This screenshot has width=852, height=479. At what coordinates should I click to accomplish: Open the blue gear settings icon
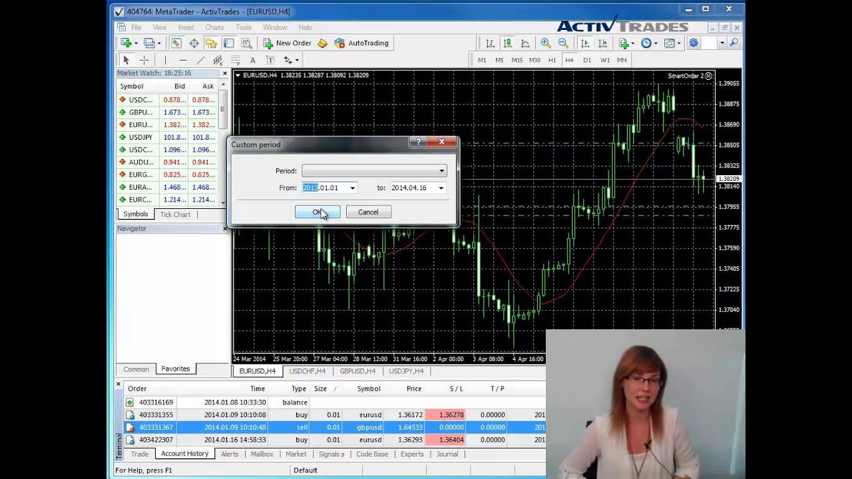pos(694,43)
